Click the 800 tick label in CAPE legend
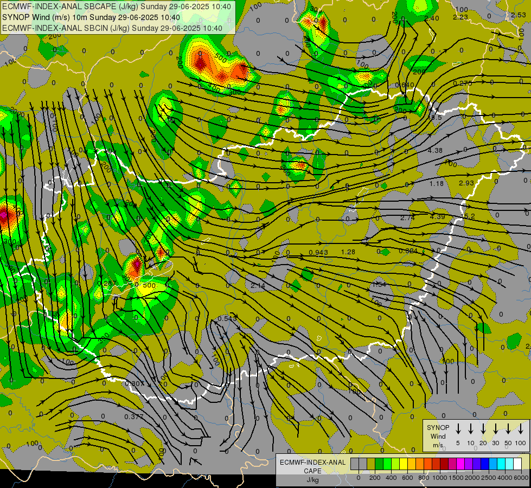The image size is (531, 488). click(x=424, y=478)
